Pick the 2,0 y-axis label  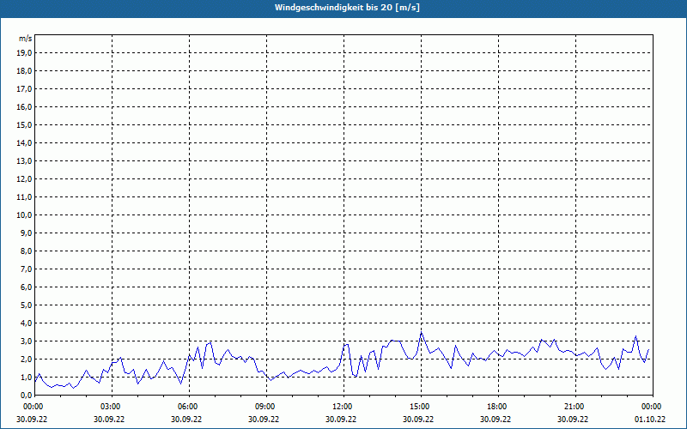27,359
